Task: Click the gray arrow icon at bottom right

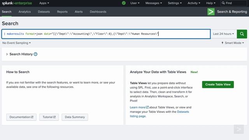Action: [238, 129]
